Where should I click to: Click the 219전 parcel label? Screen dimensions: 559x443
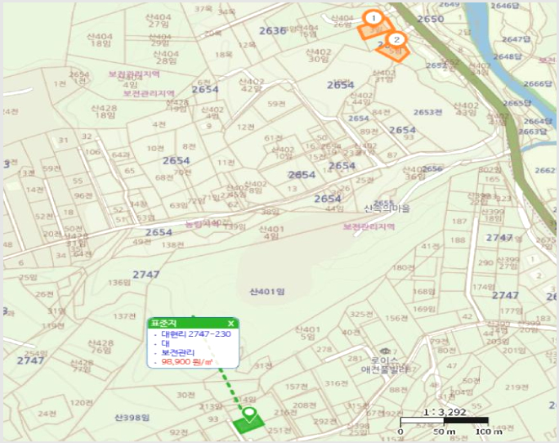point(517,387)
